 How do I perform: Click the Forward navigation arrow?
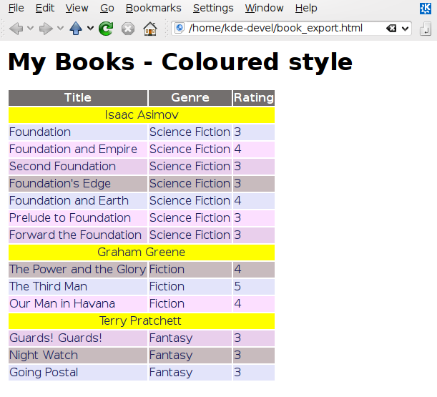[45, 29]
